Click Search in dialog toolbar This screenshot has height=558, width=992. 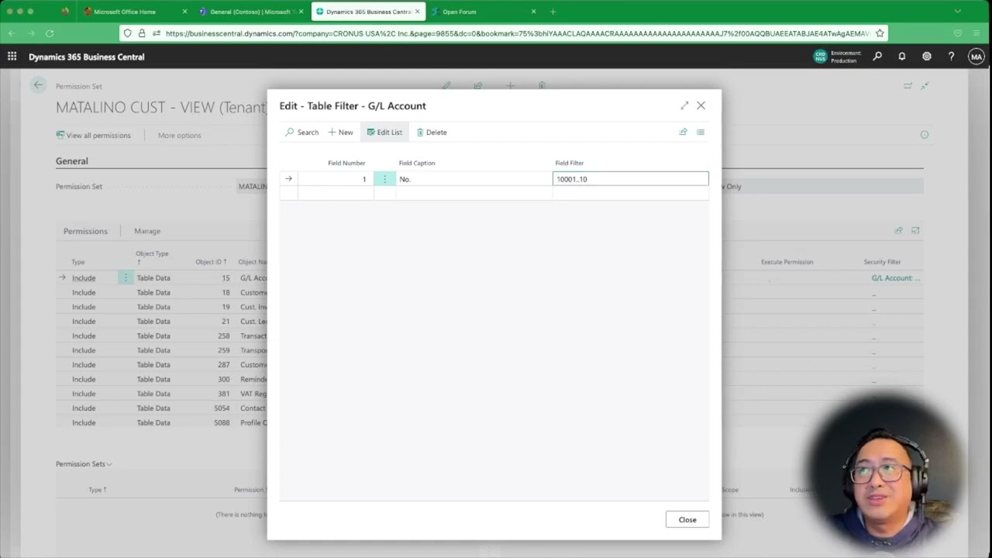pyautogui.click(x=301, y=132)
